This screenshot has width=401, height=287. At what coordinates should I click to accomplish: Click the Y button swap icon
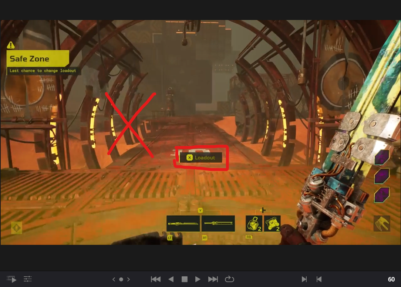tap(200, 210)
